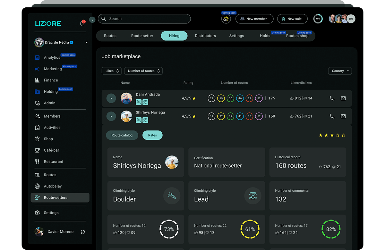Click the New member button
The image size is (385, 250).
[254, 19]
